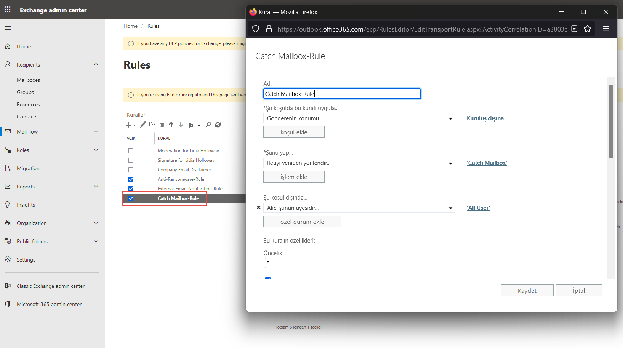623x348 pixels.
Task: Open the new rule dropdown arrow
Action: pyautogui.click(x=134, y=125)
